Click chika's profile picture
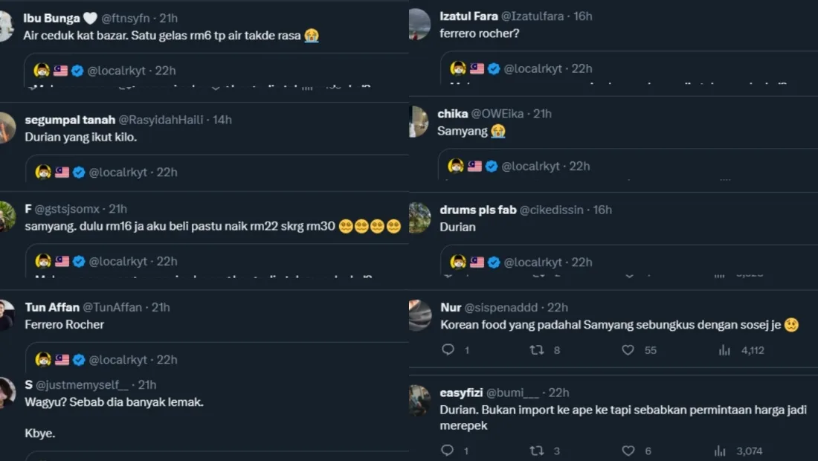818x461 pixels. pos(419,121)
